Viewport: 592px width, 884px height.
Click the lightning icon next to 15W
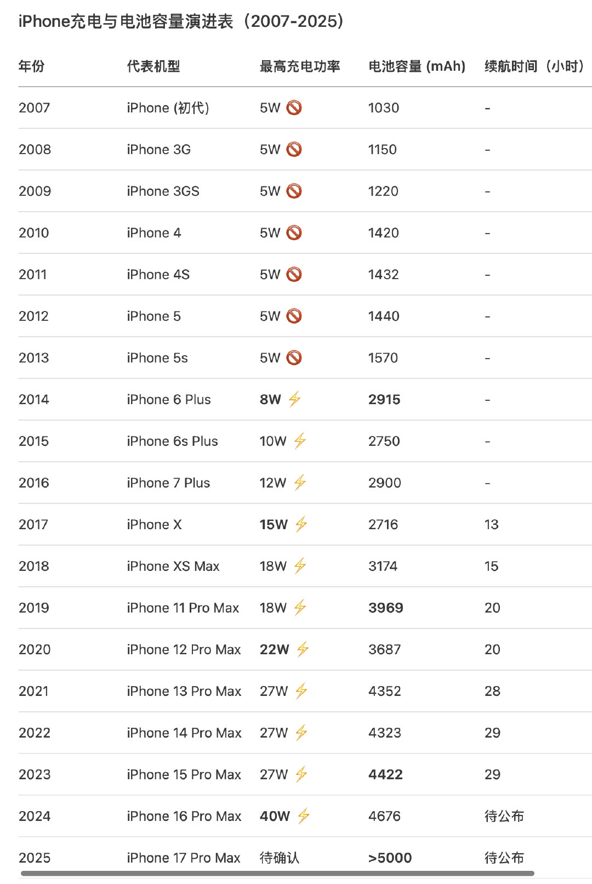pos(301,524)
